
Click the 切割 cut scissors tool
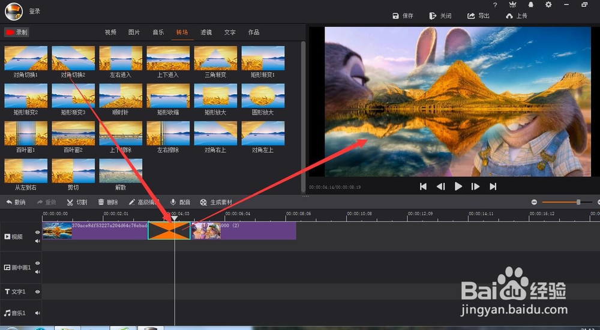pos(77,202)
